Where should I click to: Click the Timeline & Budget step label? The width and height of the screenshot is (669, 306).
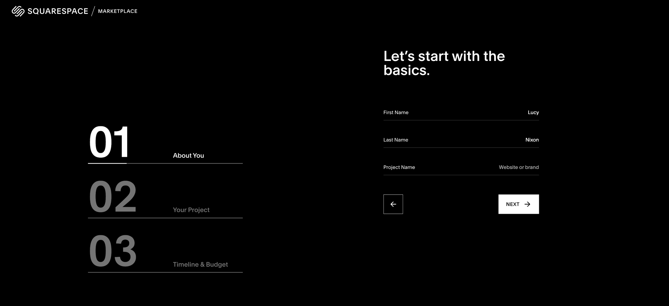pos(200,265)
